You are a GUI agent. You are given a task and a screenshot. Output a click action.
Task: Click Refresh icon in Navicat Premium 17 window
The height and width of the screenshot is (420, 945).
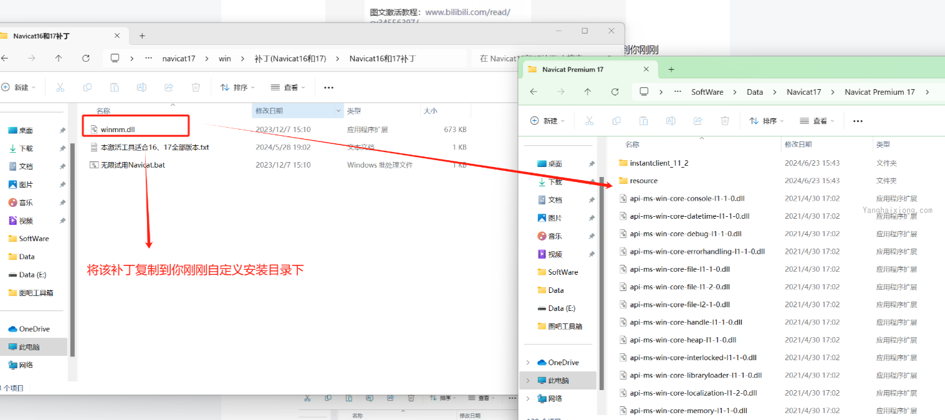615,92
